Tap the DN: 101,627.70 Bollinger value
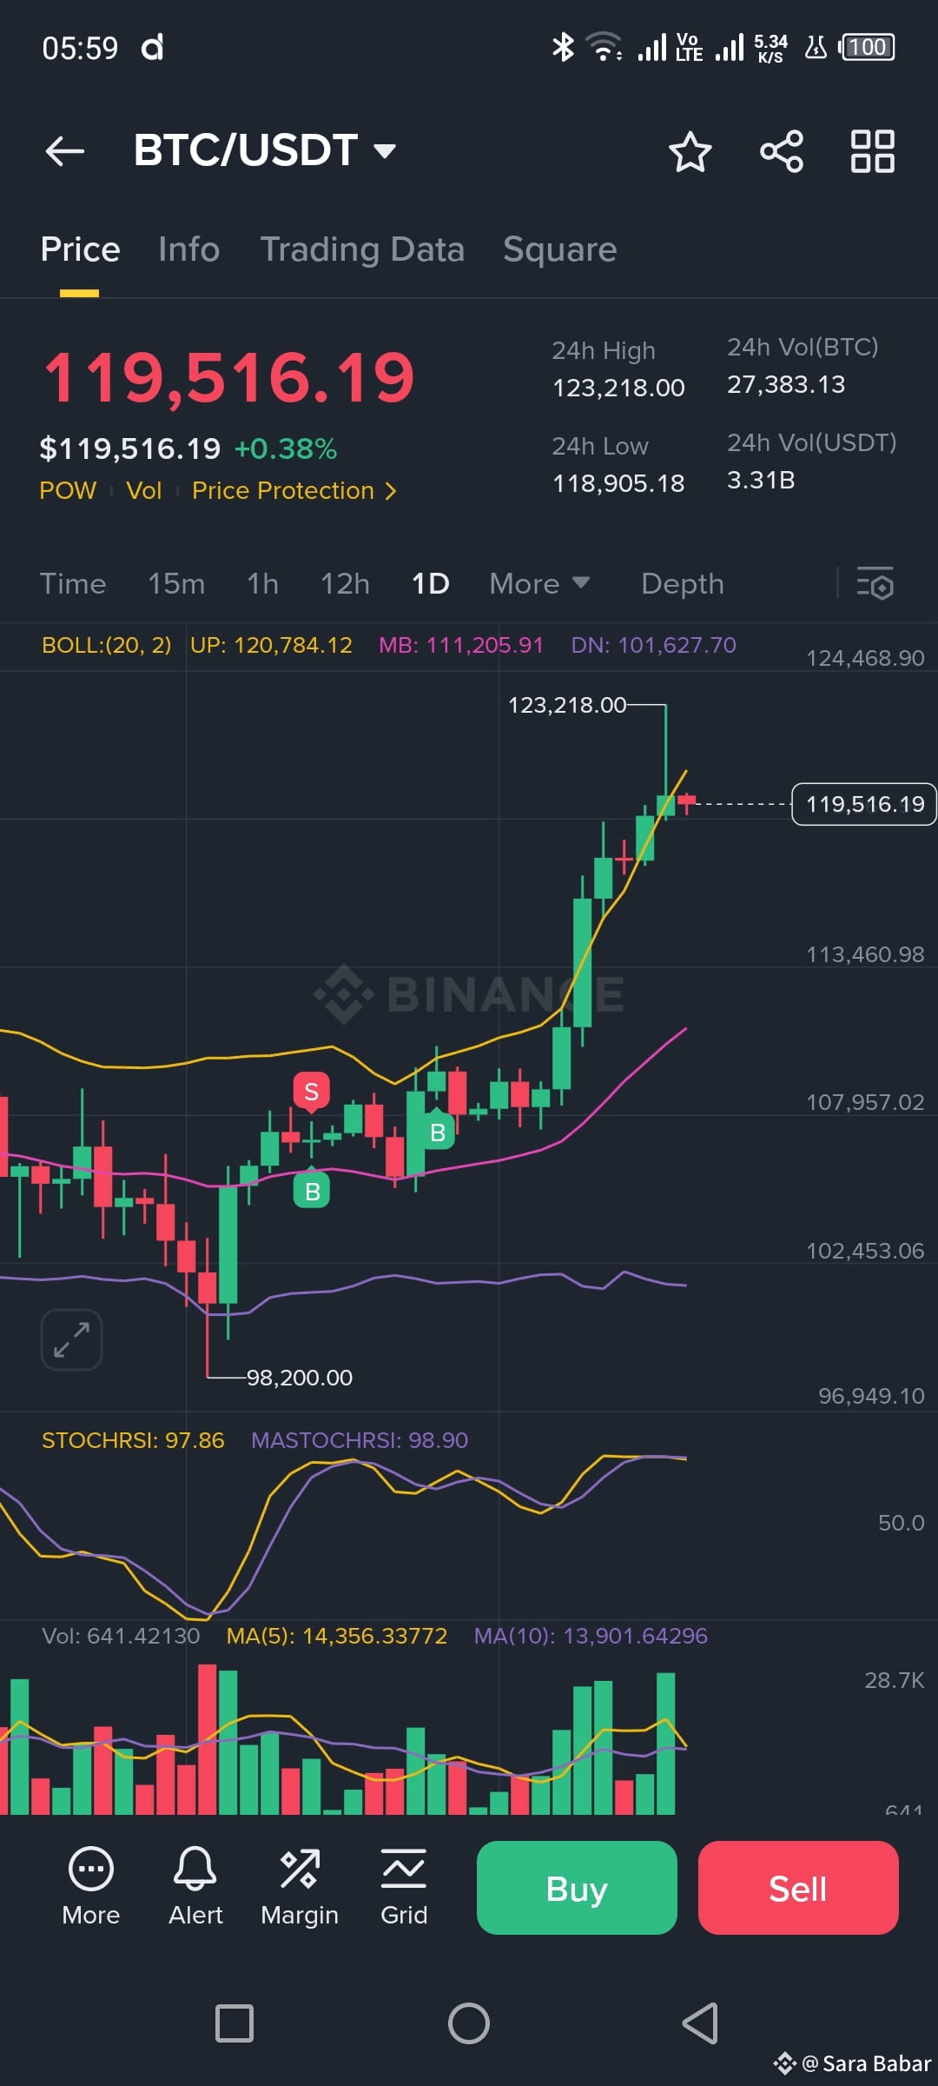This screenshot has height=2086, width=938. point(653,645)
